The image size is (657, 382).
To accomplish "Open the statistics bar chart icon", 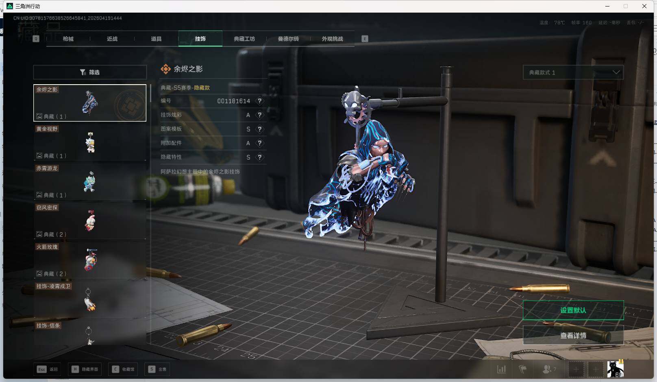I will [501, 369].
